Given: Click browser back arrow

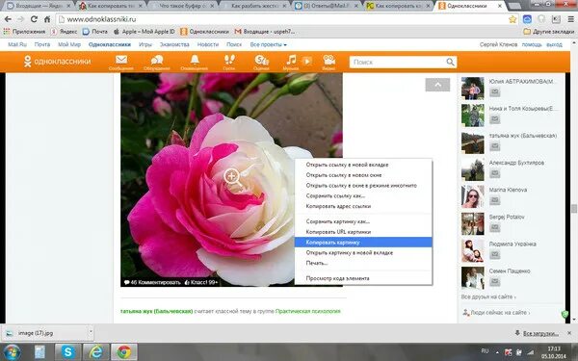Looking at the screenshot, I should [8, 19].
